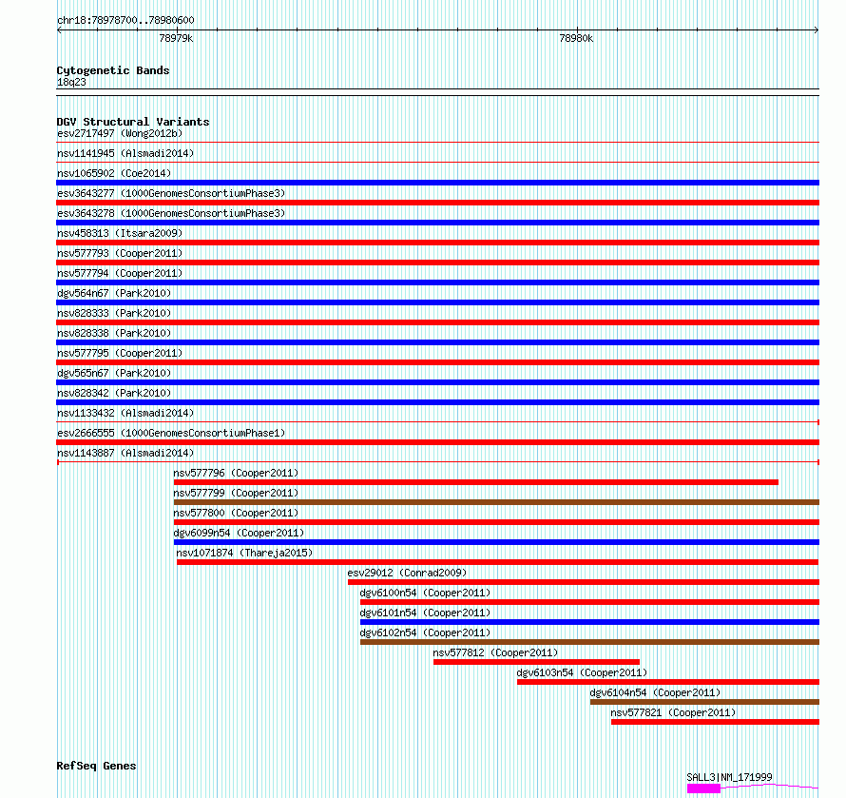Screen dimensions: 846x798
Task: Click the red bar under nsv577821
Action: 715,722
